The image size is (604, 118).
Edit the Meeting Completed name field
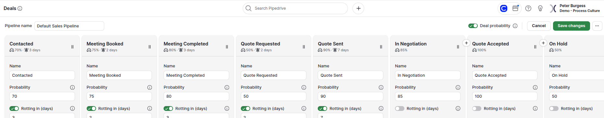196,75
